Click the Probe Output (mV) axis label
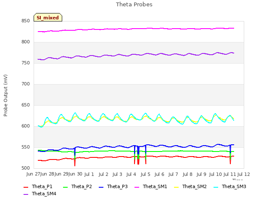This screenshot has height=202, width=269. (x=5, y=96)
